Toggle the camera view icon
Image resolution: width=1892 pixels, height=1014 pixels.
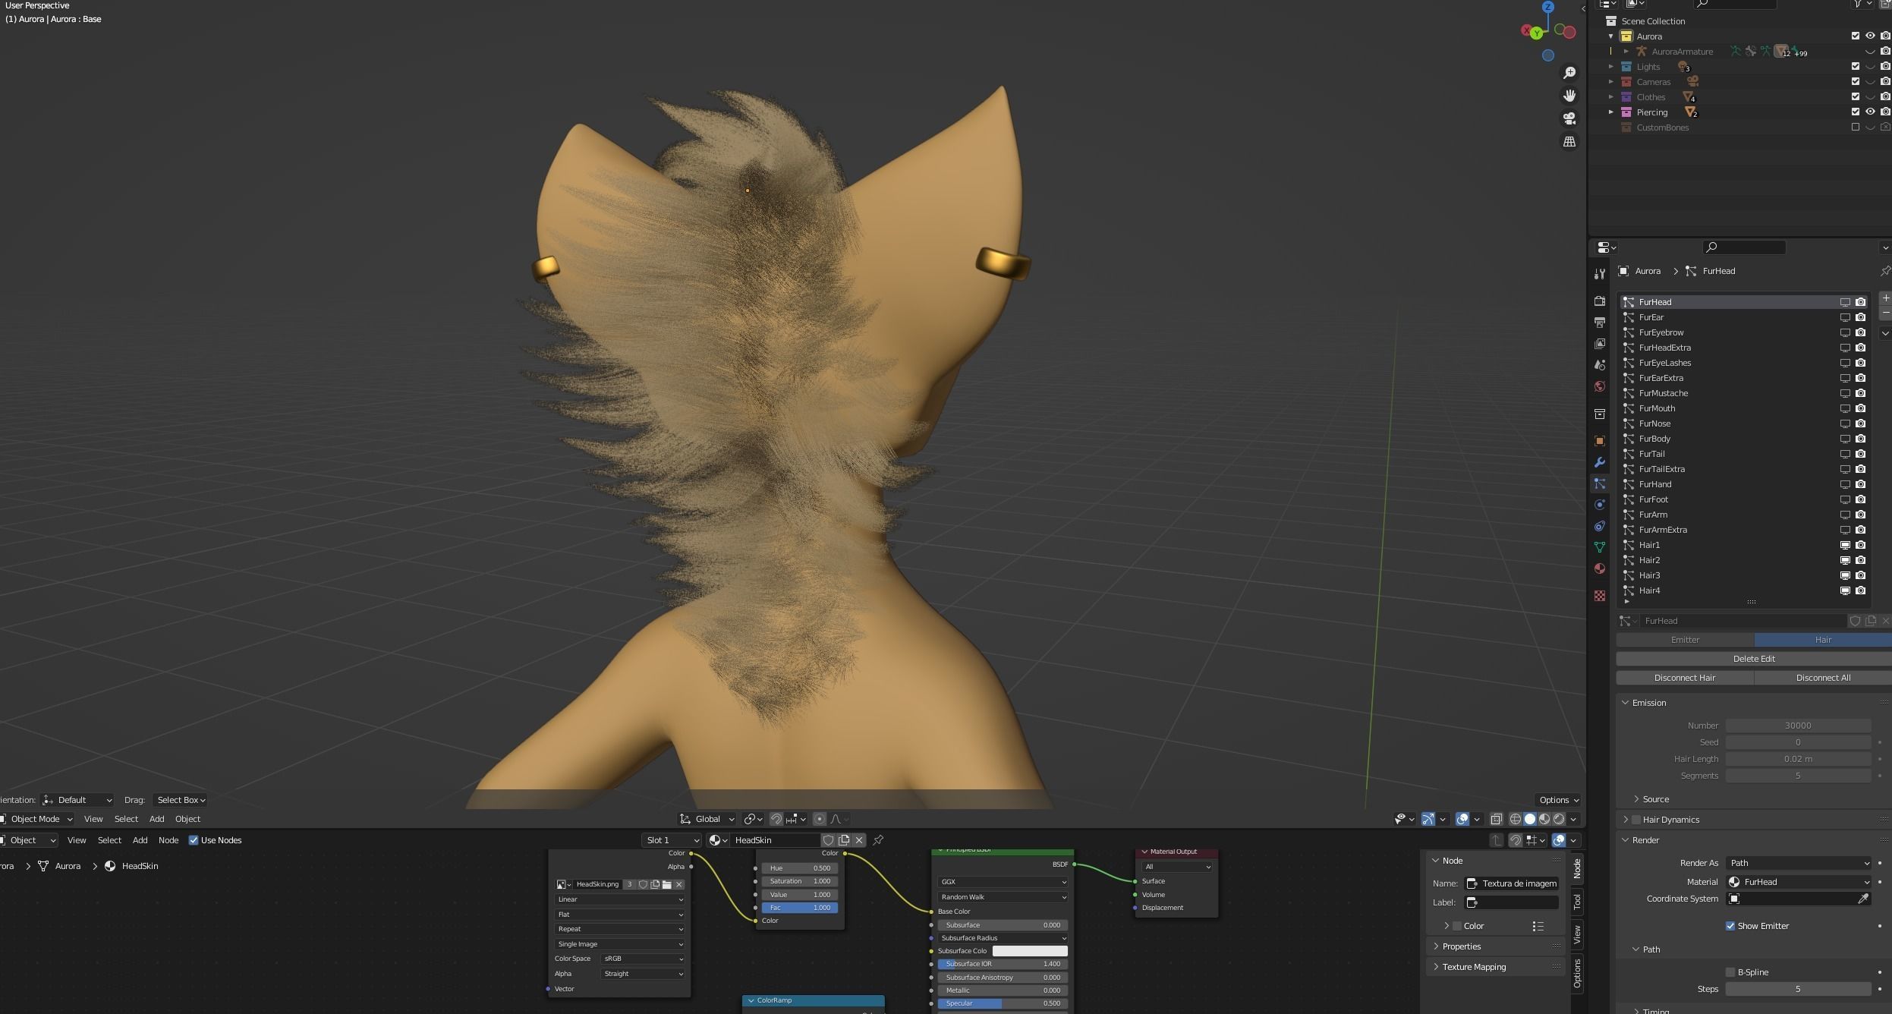(x=1569, y=118)
